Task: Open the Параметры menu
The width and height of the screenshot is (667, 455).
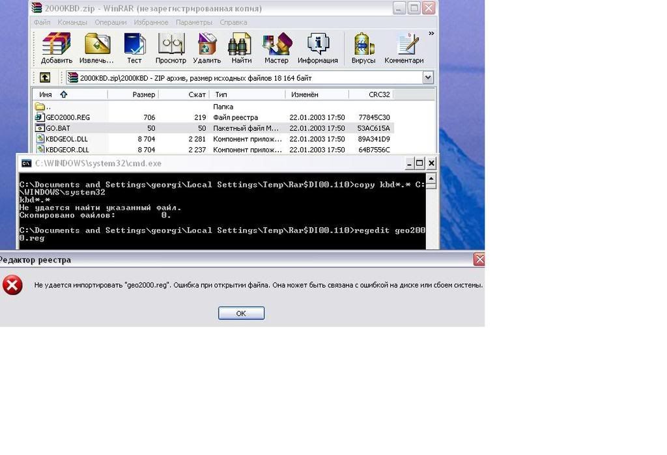Action: (193, 22)
